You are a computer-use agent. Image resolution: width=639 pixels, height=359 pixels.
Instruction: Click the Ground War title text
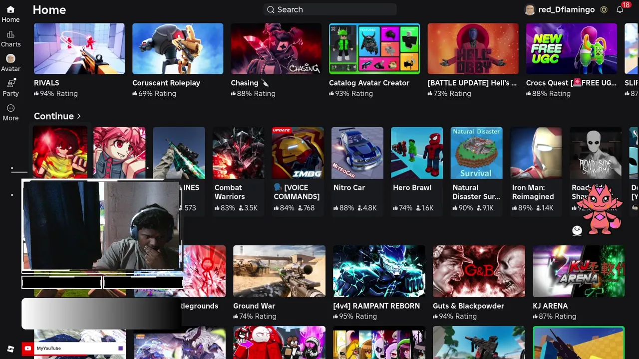(254, 306)
